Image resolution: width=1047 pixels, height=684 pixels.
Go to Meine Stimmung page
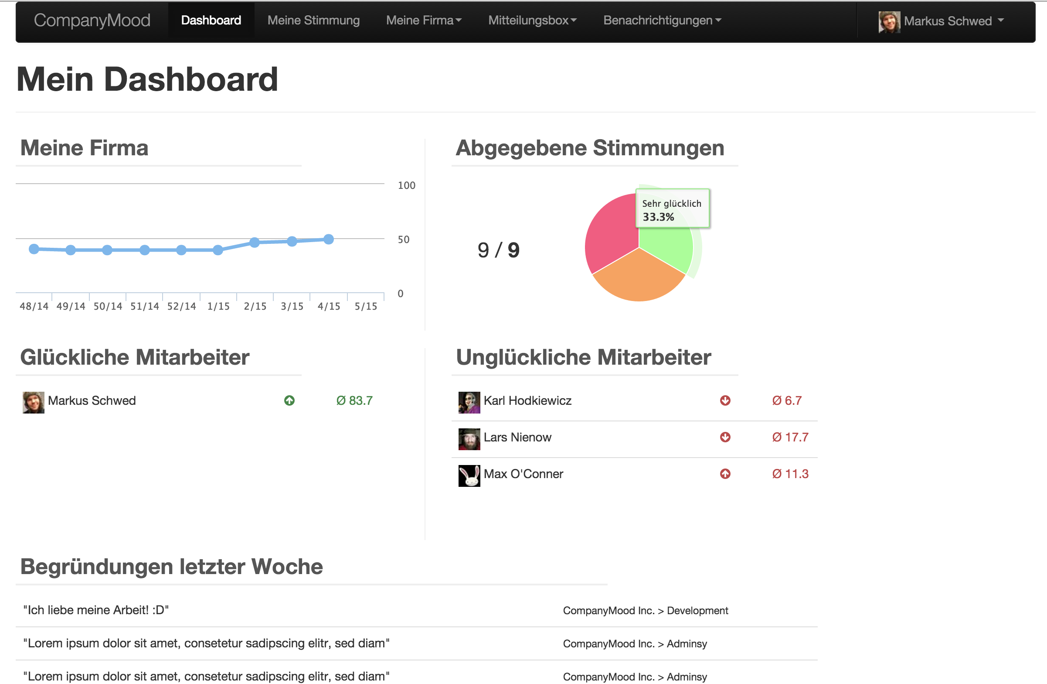pos(313,20)
